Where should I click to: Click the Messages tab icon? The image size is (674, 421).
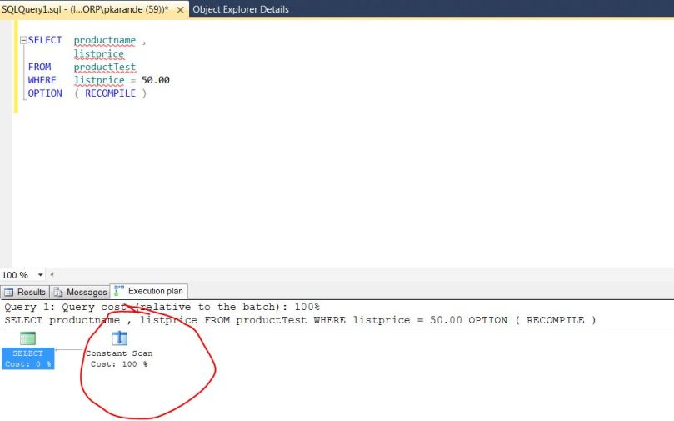point(58,293)
